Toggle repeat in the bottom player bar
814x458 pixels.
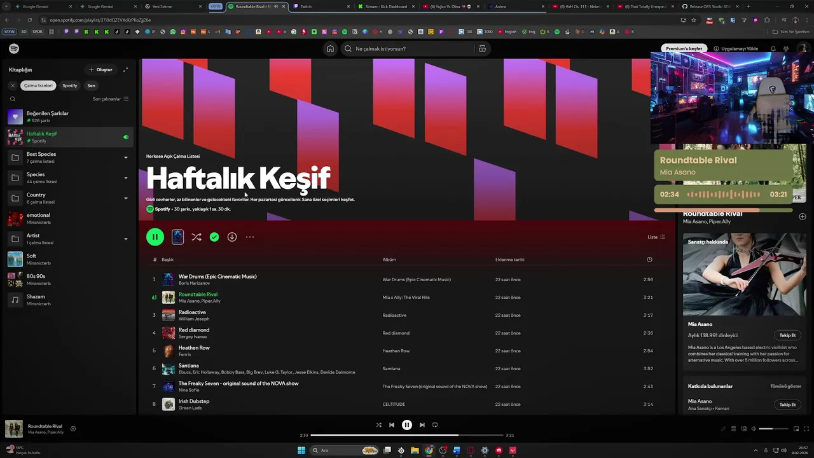(435, 425)
